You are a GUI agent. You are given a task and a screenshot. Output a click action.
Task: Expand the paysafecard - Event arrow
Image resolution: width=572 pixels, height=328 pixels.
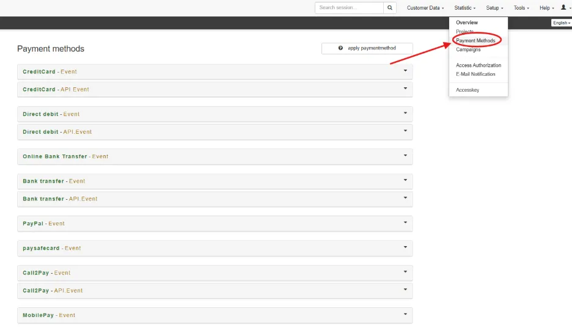405,247
